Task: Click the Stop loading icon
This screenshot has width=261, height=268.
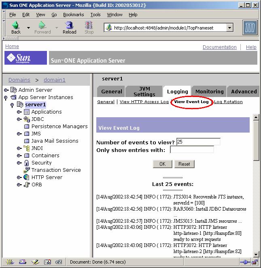Action: pyautogui.click(x=89, y=25)
